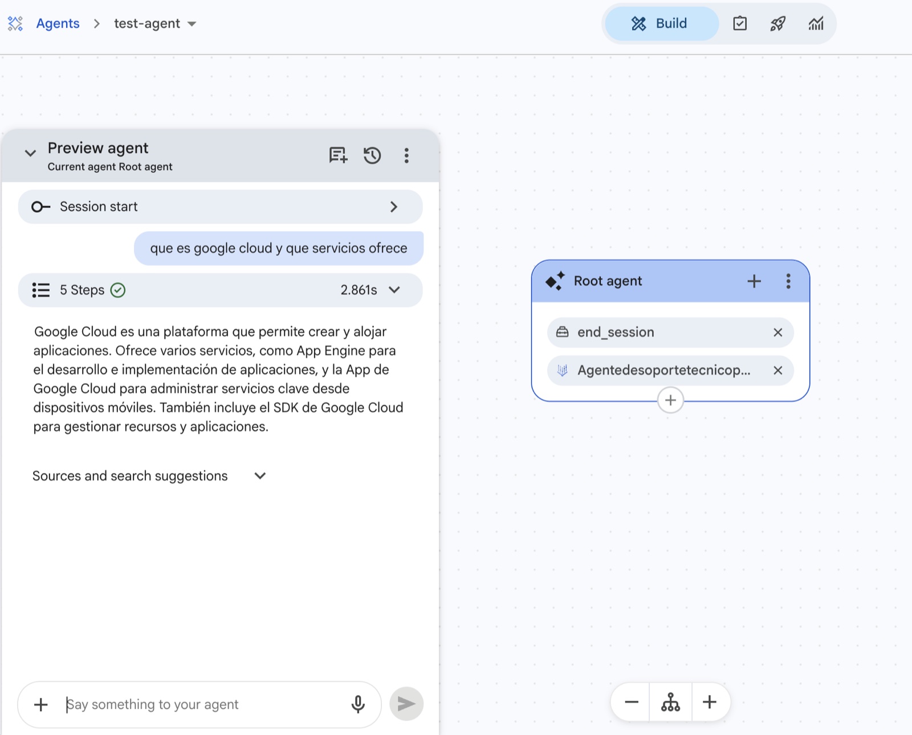Viewport: 912px width, 735px height.
Task: Expand the 5 Steps chevron
Action: 394,290
